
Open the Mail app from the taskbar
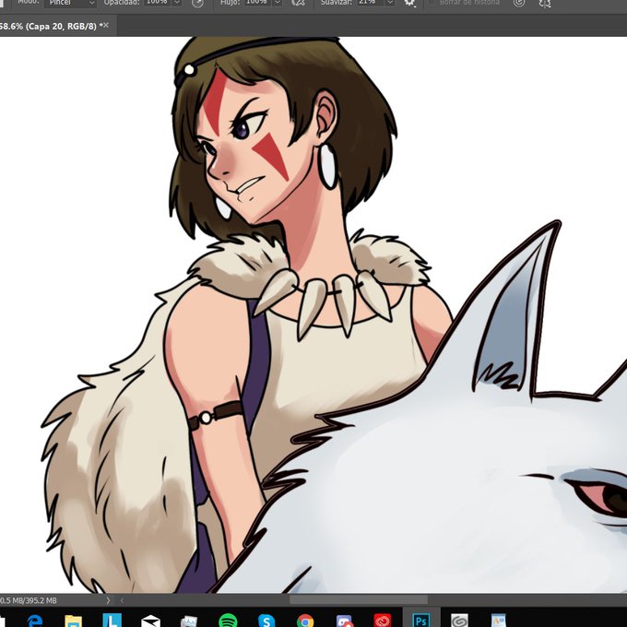(150, 621)
